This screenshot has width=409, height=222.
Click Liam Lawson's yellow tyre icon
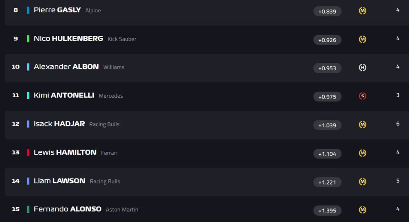point(362,181)
